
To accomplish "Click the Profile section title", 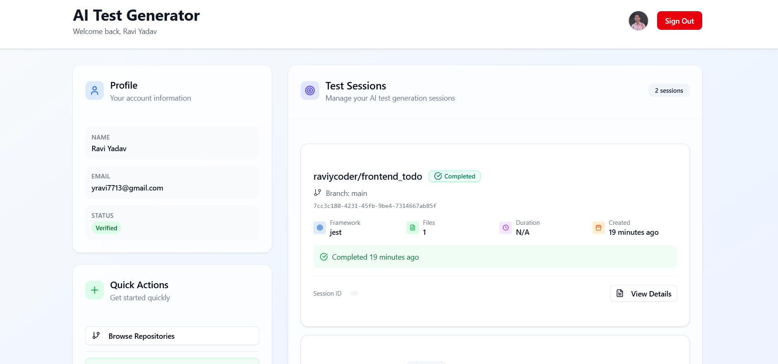I will [x=124, y=85].
